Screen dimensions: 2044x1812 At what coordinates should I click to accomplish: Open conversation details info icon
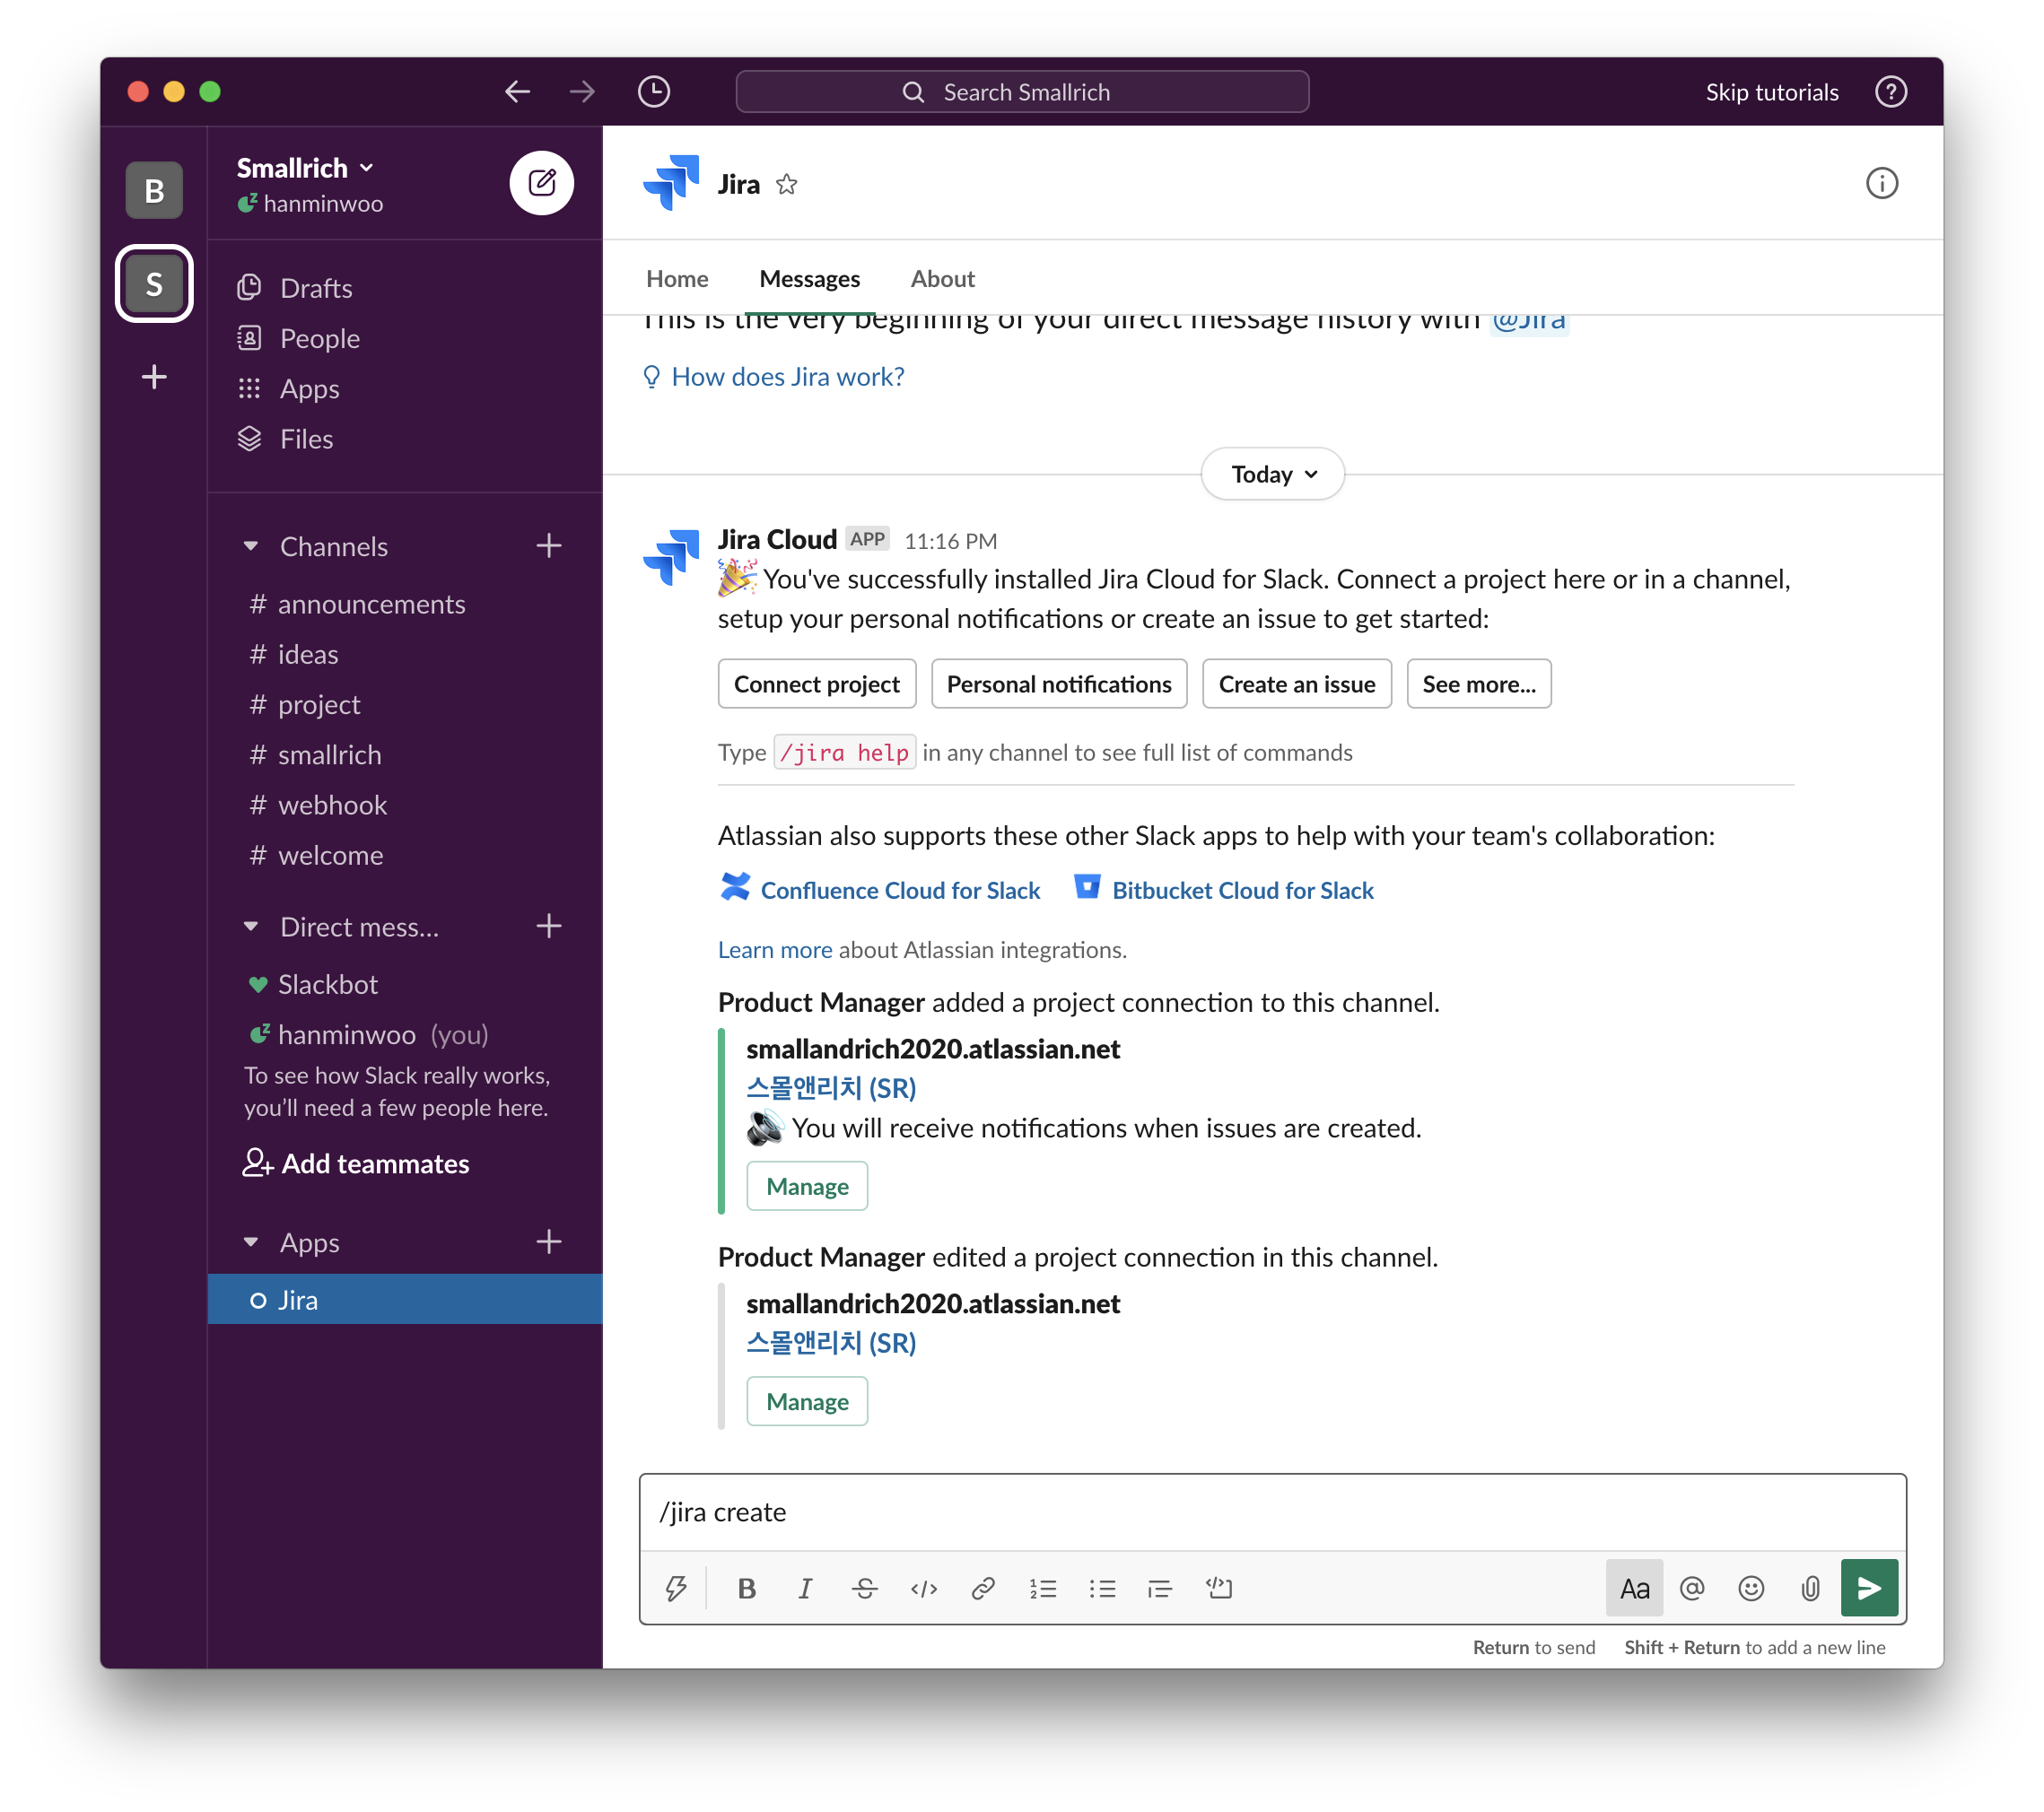click(x=1881, y=184)
